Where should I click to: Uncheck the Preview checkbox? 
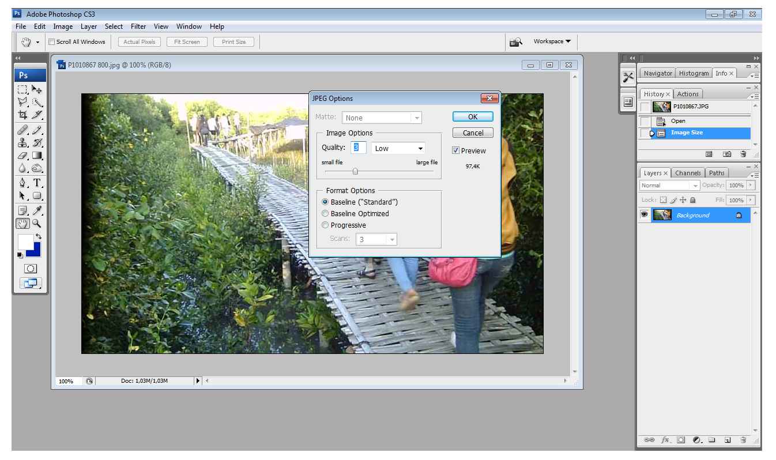[456, 150]
